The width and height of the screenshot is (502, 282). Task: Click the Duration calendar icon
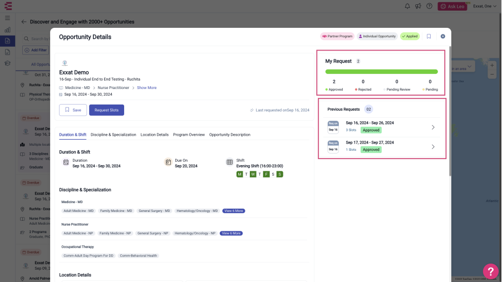click(x=66, y=162)
